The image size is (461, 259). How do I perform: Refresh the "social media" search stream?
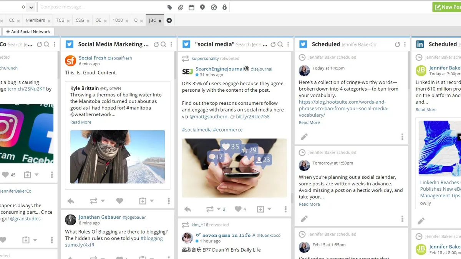tap(273, 45)
